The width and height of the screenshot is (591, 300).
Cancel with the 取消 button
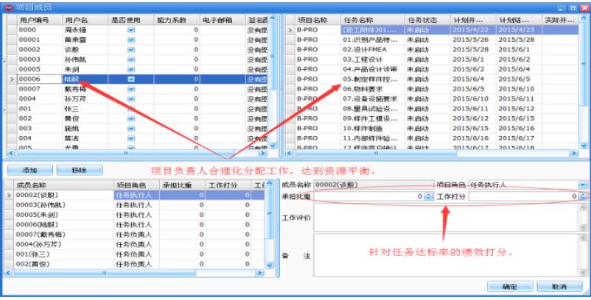coord(559,287)
